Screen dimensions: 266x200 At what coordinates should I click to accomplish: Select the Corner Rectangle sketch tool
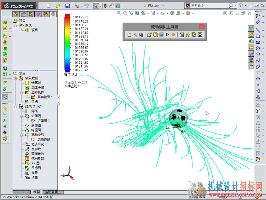click(258, 36)
